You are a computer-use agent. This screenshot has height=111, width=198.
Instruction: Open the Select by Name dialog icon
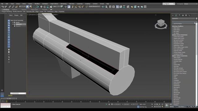pos(31,7)
